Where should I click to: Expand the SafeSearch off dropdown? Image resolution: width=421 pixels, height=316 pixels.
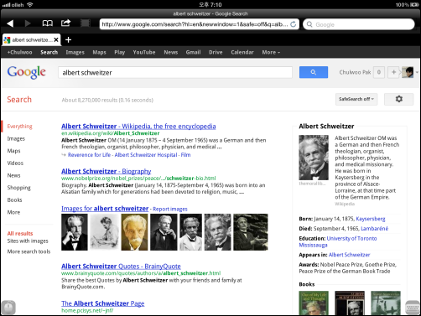click(x=356, y=99)
